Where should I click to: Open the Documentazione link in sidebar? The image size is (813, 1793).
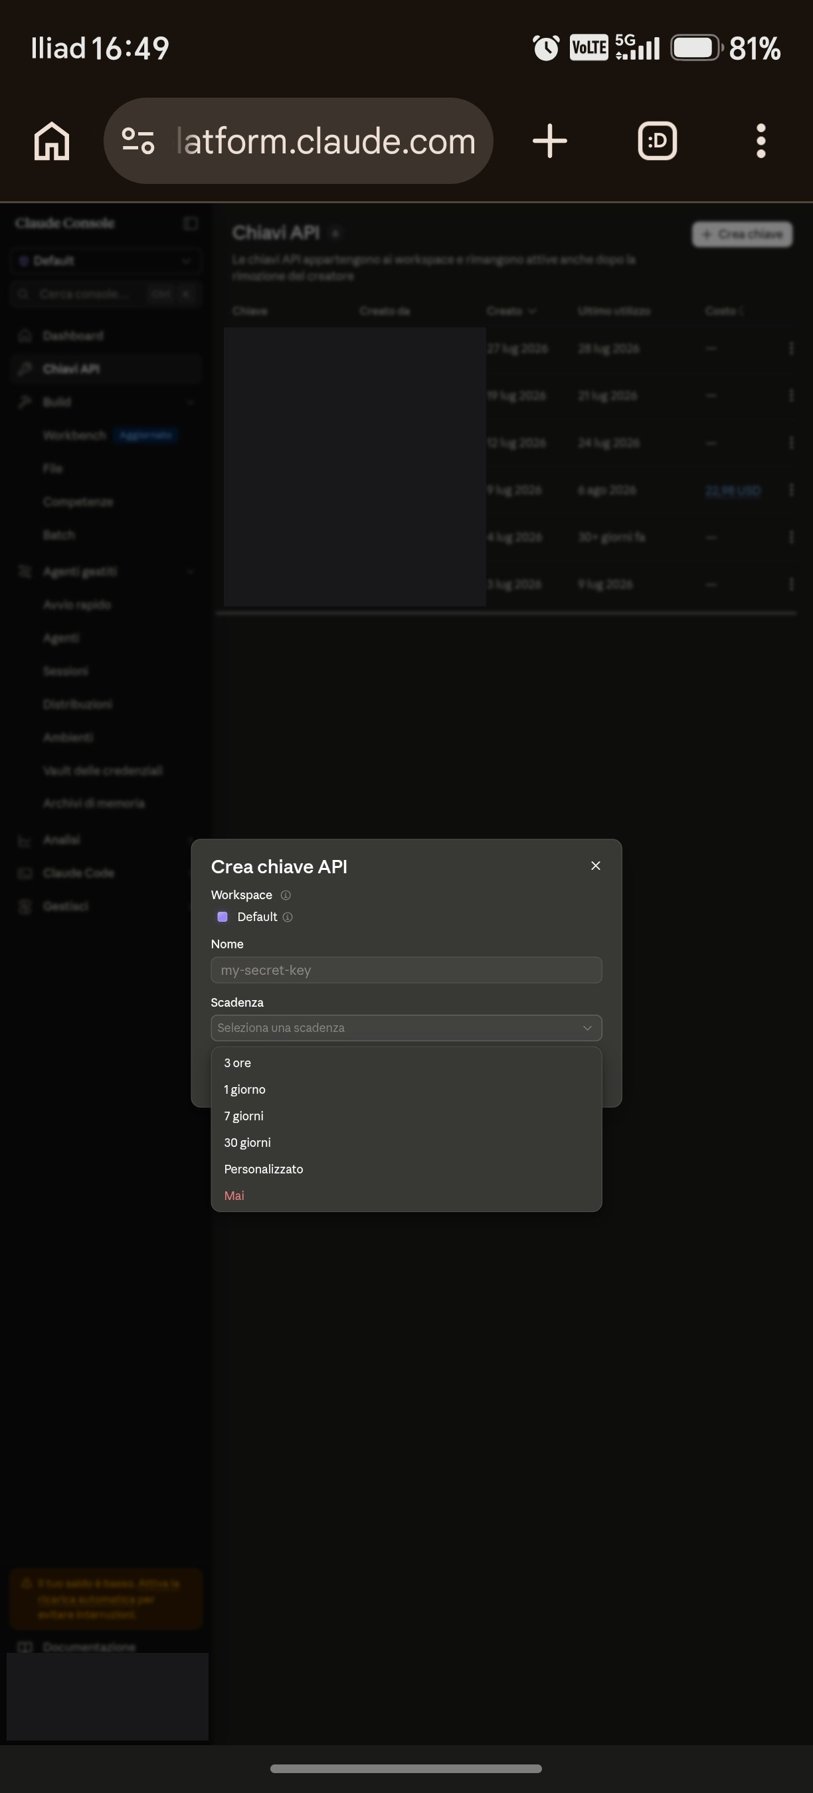click(89, 1647)
